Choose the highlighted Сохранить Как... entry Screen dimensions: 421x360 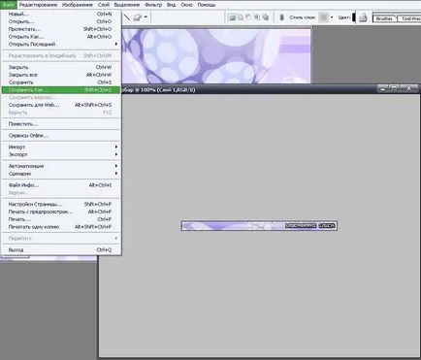[61, 89]
